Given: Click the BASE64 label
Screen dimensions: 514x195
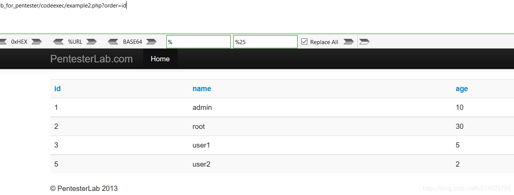Looking at the screenshot, I should [x=132, y=42].
